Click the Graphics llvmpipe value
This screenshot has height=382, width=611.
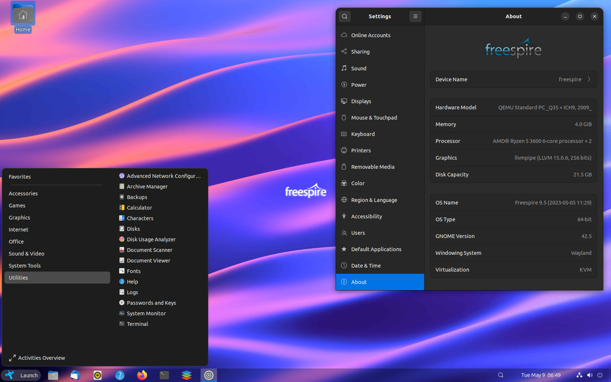[553, 158]
